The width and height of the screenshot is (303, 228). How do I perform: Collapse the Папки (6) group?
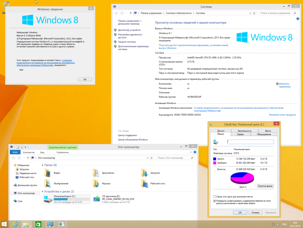43,165
